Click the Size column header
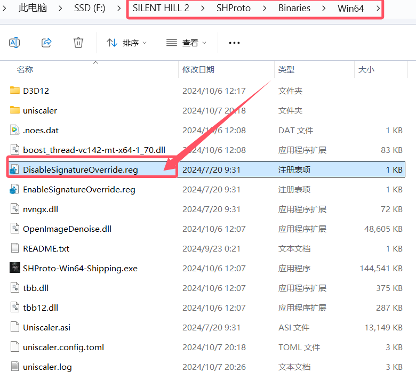 point(366,70)
